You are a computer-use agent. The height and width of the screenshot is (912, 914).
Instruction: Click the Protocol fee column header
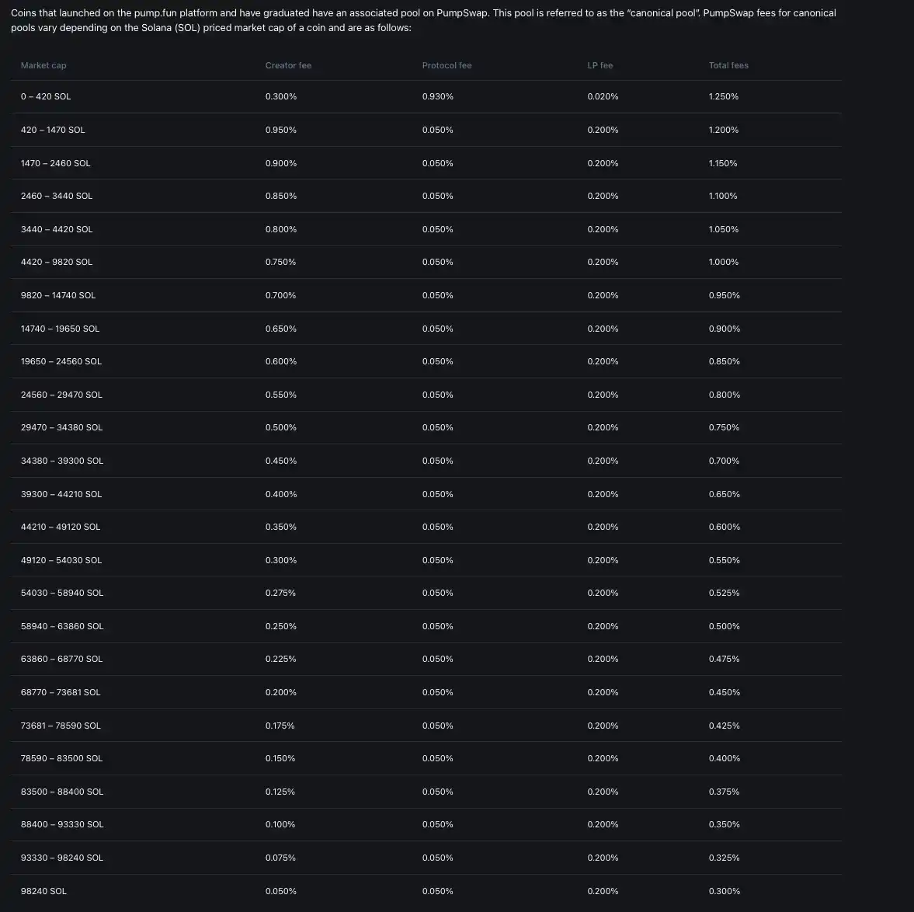447,65
